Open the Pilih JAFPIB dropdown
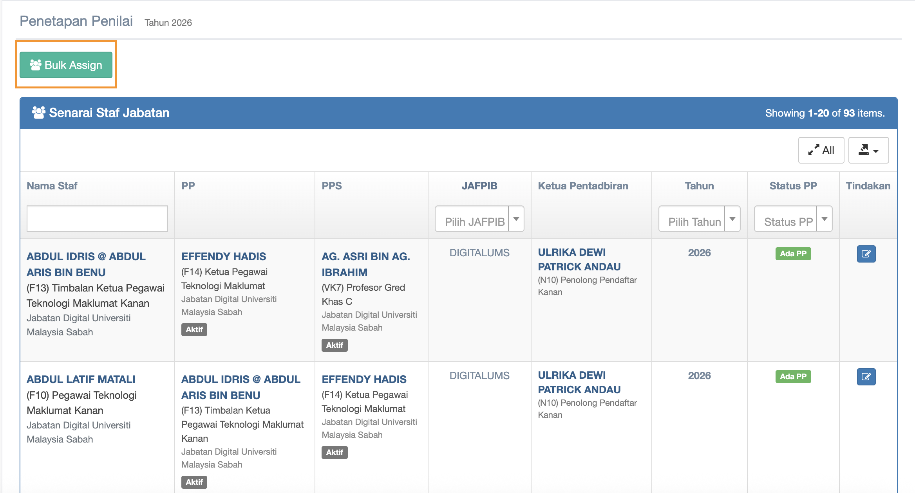This screenshot has height=493, width=915. (479, 220)
